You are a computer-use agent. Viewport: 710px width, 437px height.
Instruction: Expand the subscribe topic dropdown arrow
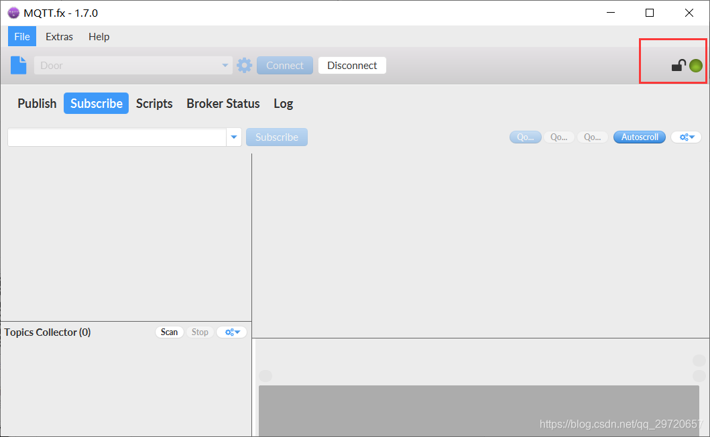coord(233,137)
